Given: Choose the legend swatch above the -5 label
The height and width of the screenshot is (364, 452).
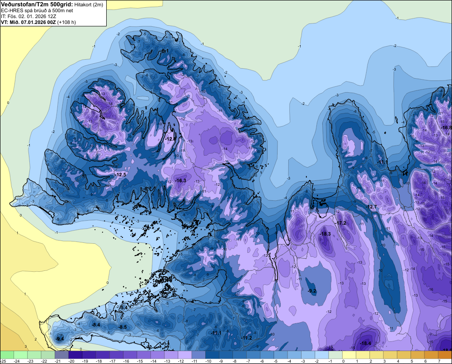Looking at the screenshot, I should pos(281,355).
